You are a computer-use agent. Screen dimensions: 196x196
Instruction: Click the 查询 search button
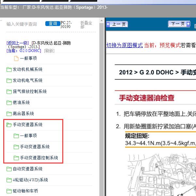point(53,23)
